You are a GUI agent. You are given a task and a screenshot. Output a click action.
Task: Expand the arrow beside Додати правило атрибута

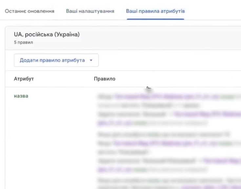pyautogui.click(x=91, y=61)
